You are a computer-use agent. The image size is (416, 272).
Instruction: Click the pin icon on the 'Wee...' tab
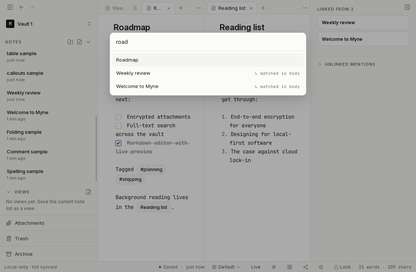(135, 8)
